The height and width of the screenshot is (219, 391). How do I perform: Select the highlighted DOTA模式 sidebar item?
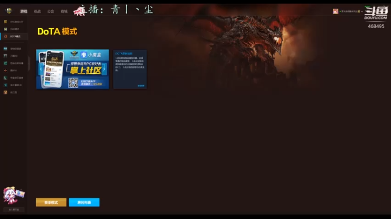(14, 36)
